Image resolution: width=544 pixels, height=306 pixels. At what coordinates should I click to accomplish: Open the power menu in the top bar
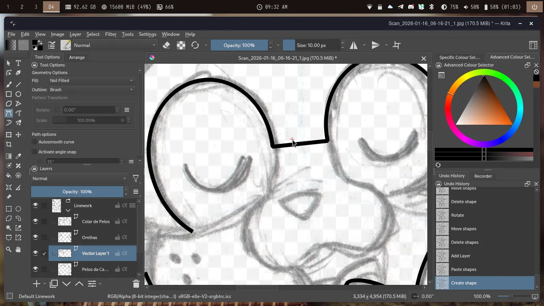click(534, 7)
